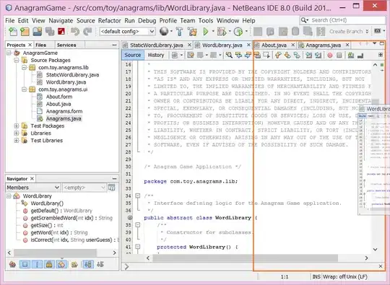Viewport: 390px width, 285px height.
Task: Open the Members dropdown in Navigator
Action: coord(32,188)
